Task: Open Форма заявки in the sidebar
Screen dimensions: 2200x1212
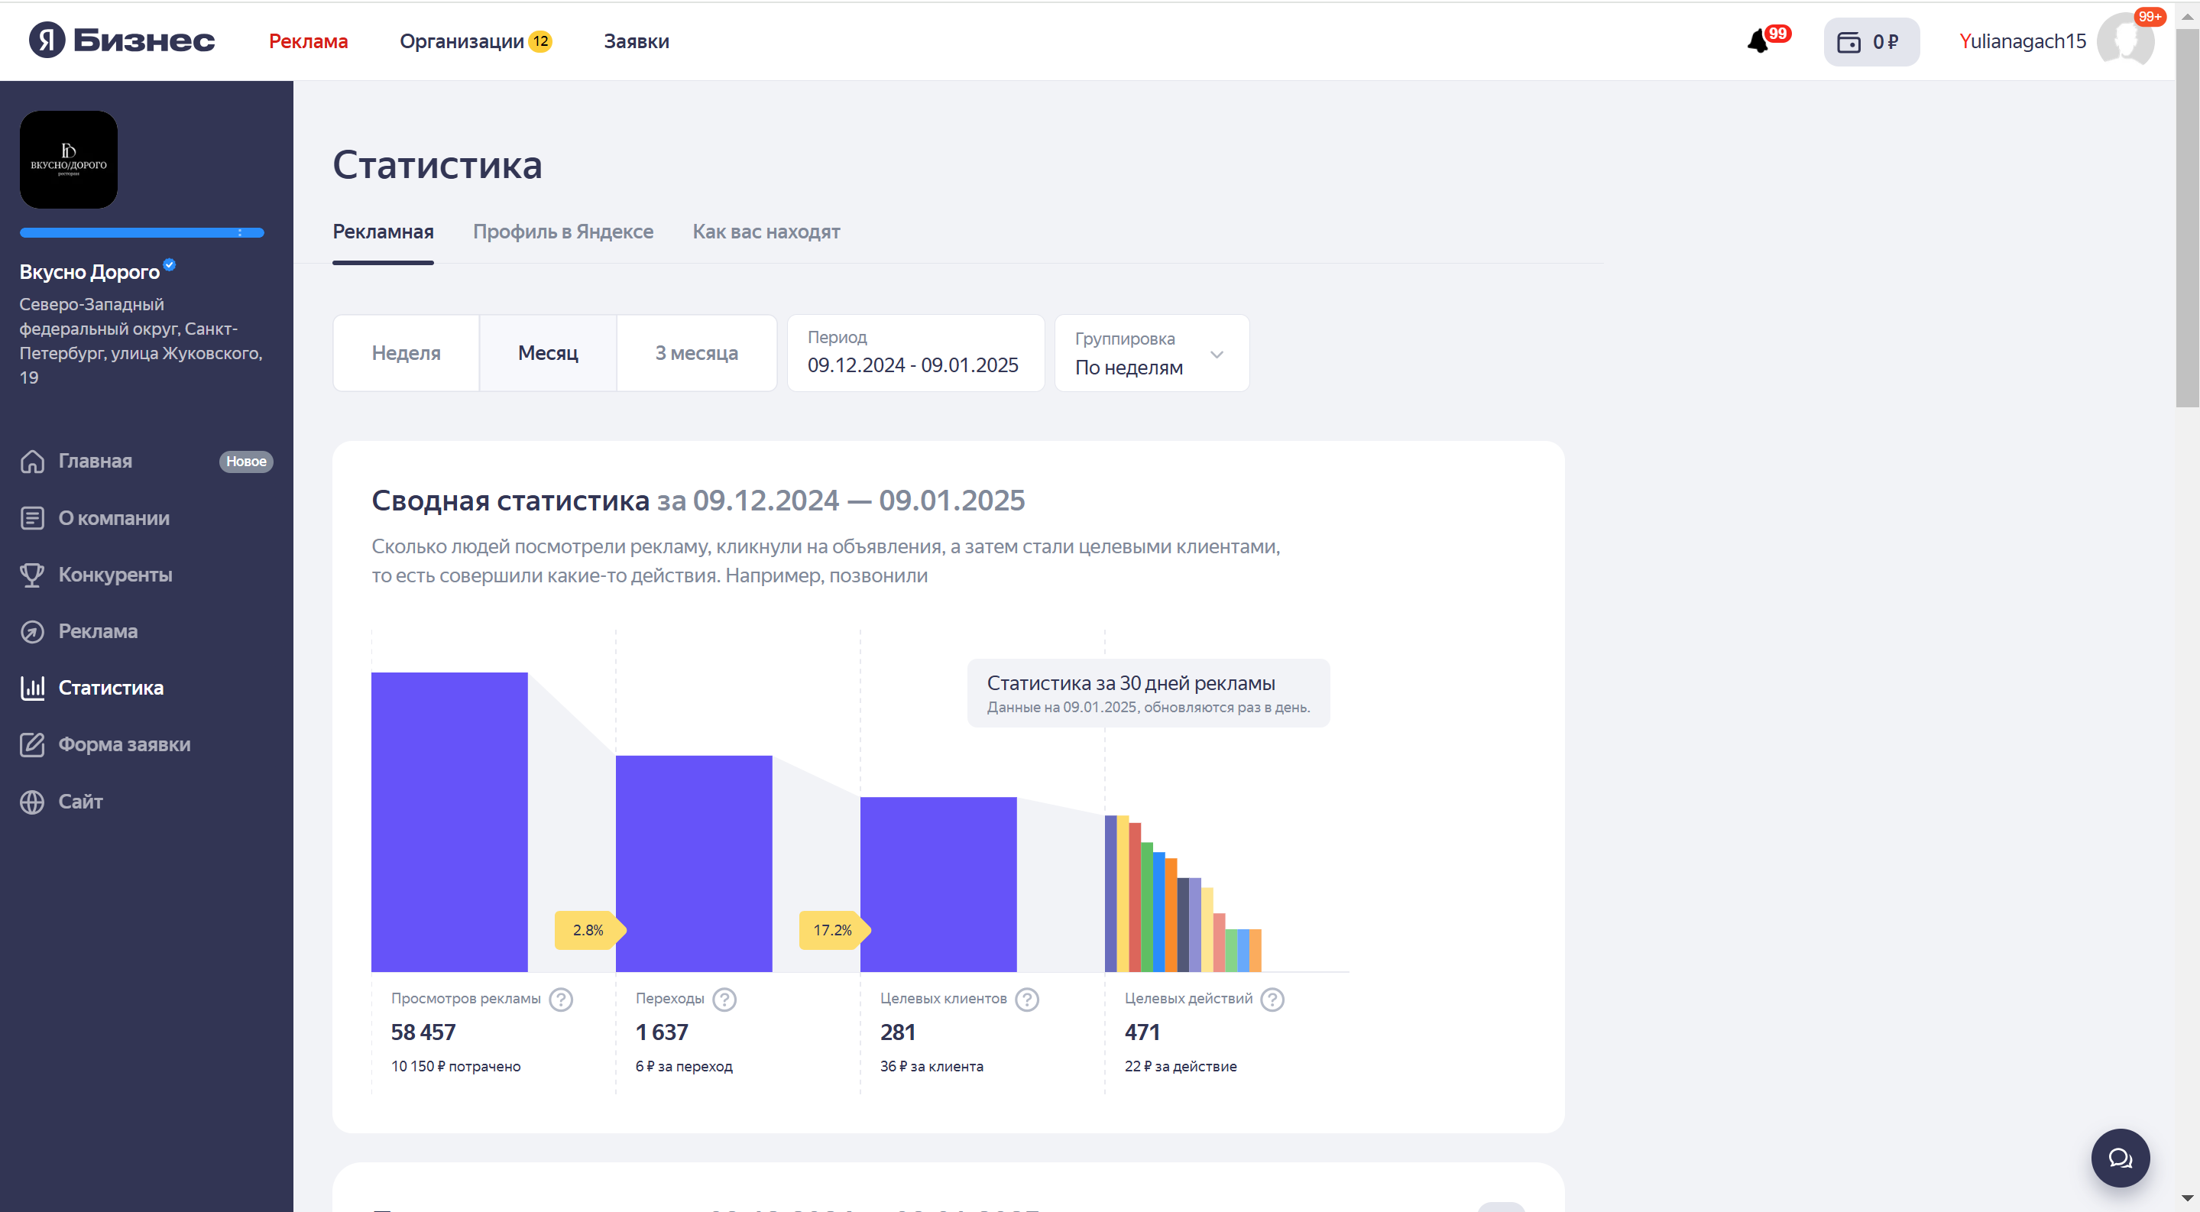Action: [124, 744]
